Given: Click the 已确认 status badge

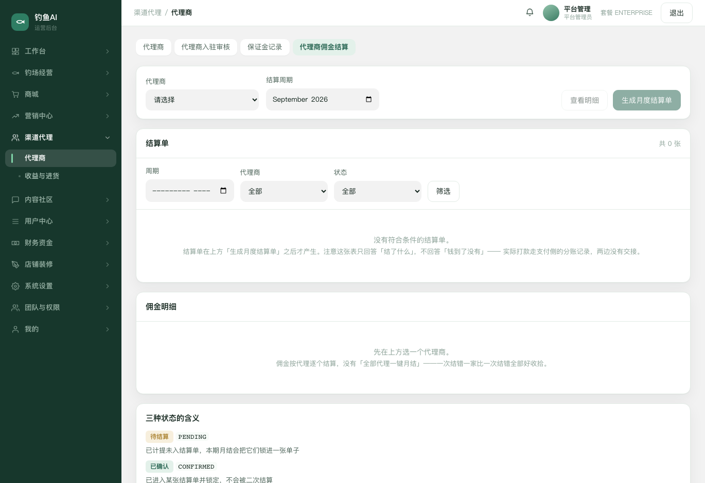Looking at the screenshot, I should pyautogui.click(x=160, y=467).
